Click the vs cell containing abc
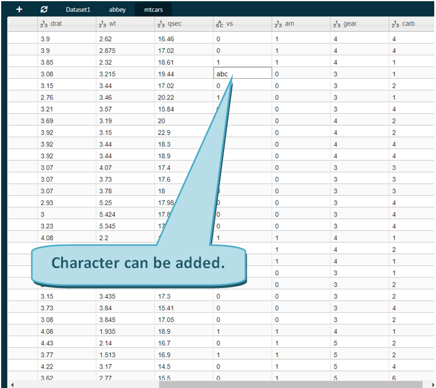Screen dimensions: 436x388 (x=242, y=74)
